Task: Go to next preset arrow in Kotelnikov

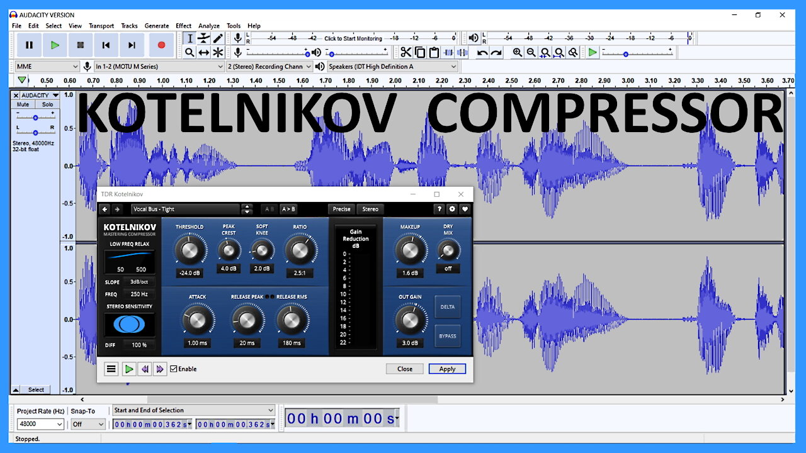Action: pyautogui.click(x=116, y=209)
